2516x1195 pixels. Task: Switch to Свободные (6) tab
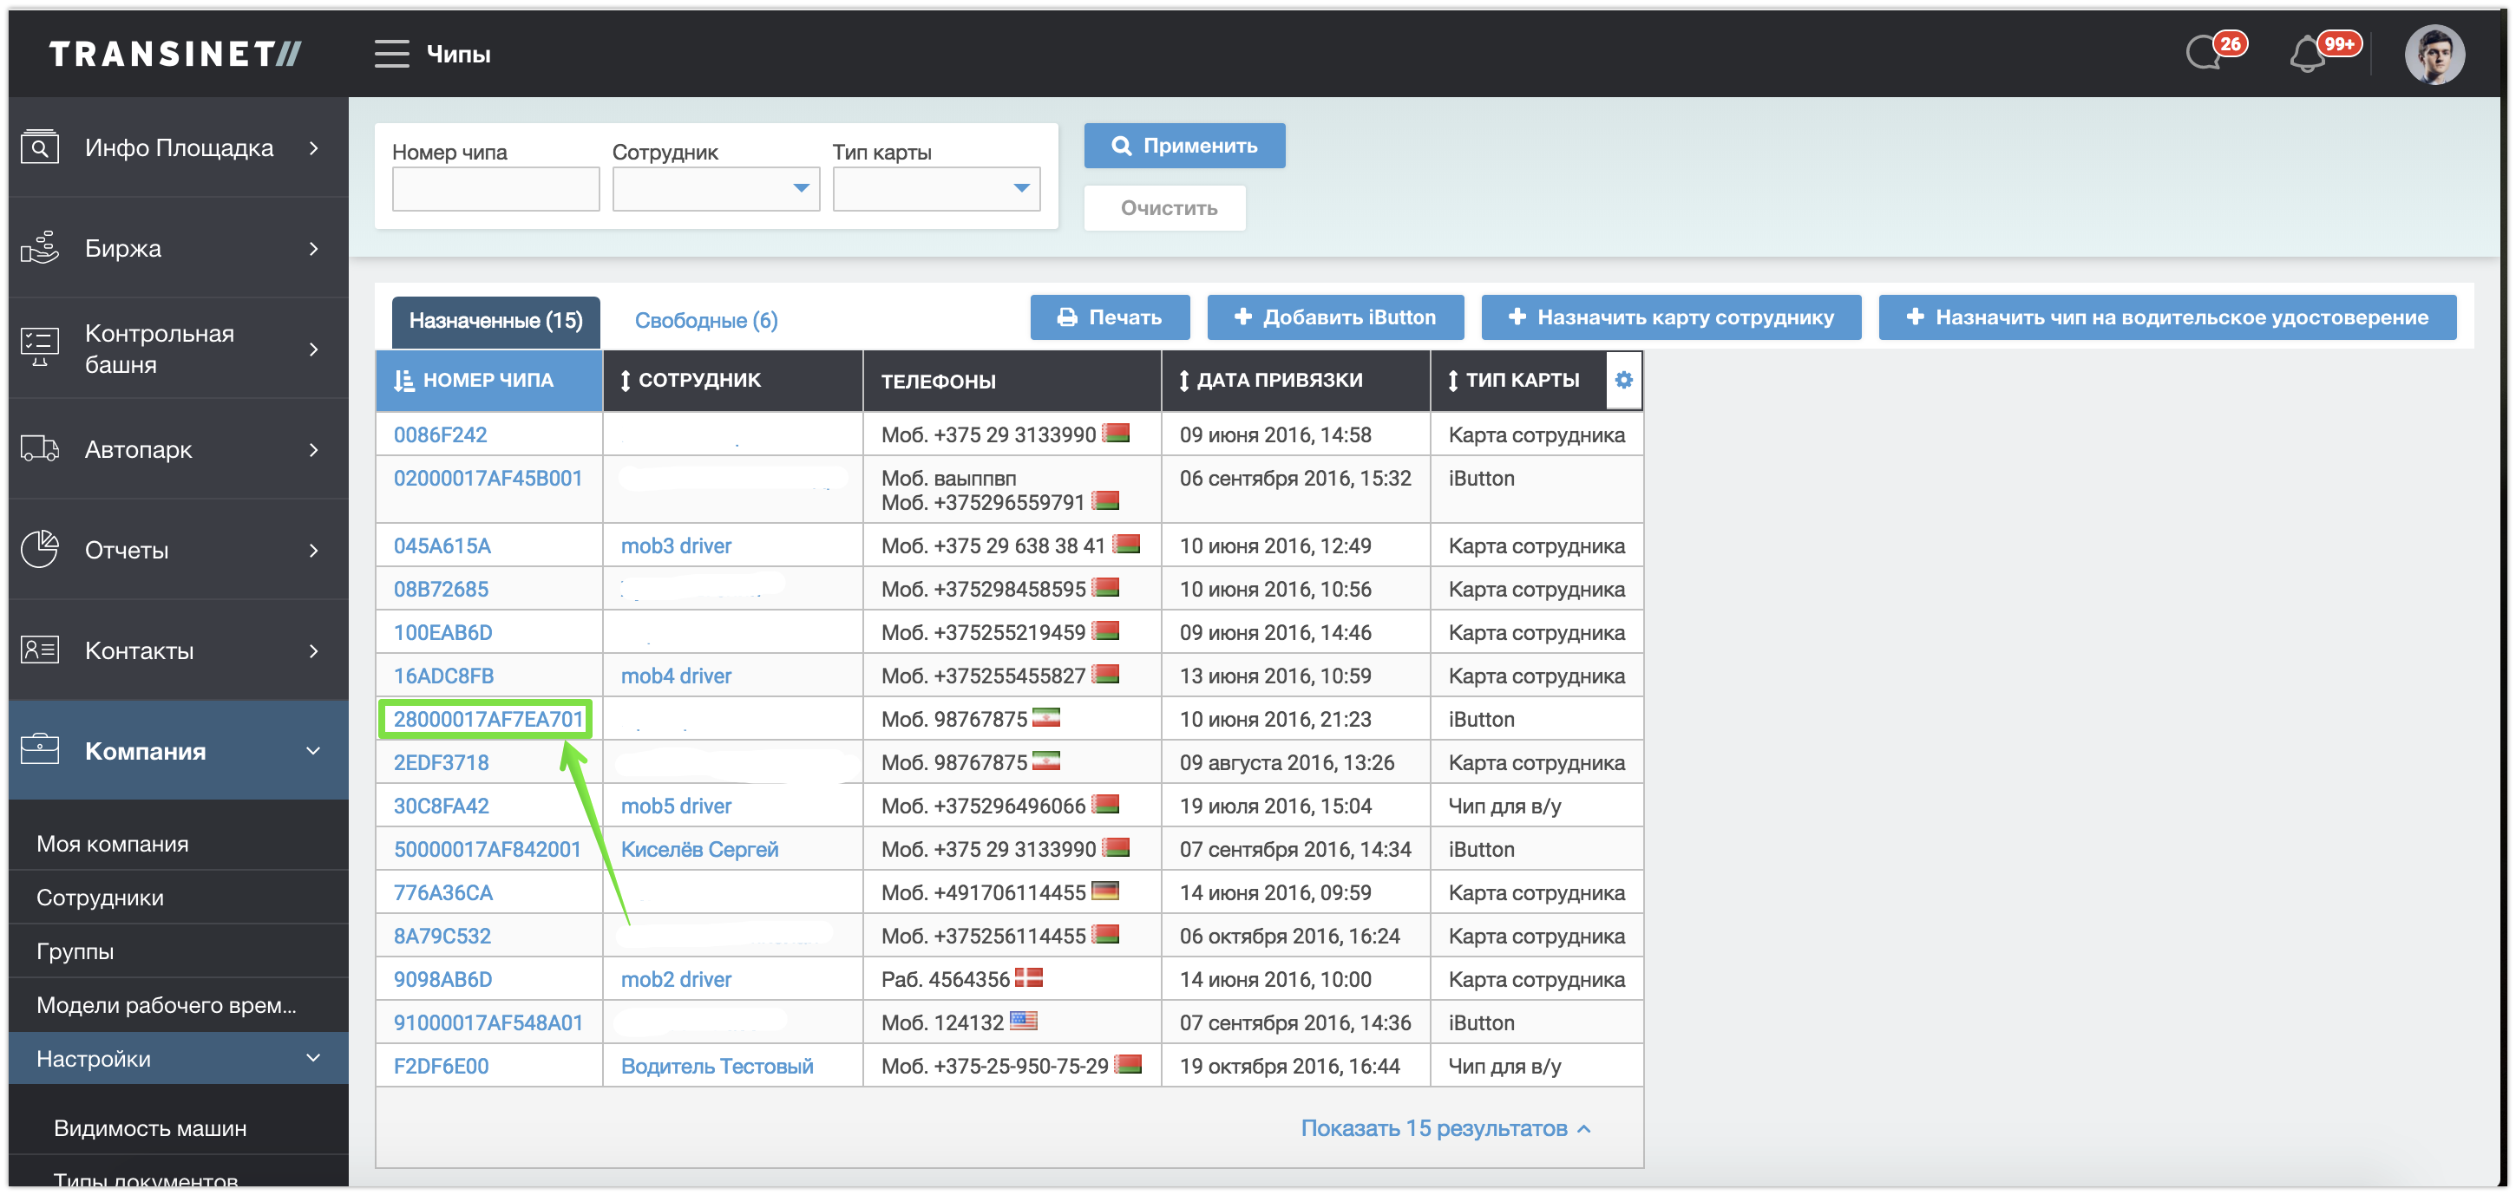point(706,321)
